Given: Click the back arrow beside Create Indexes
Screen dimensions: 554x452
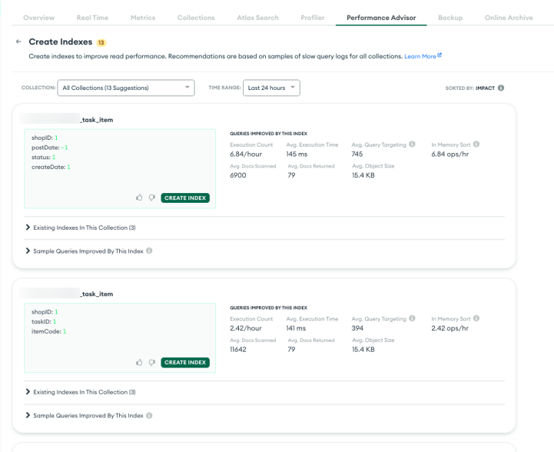Looking at the screenshot, I should 19,42.
